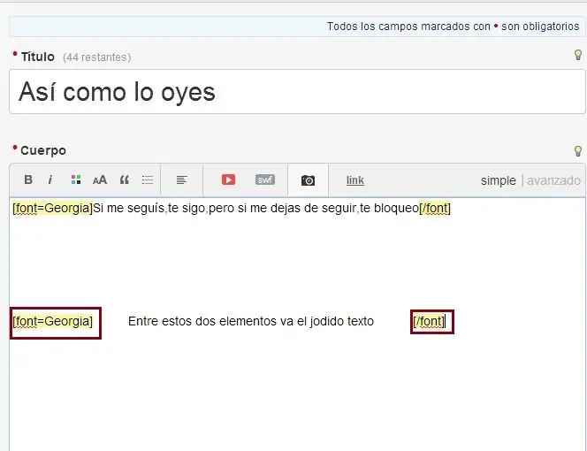Click the Título input field
The width and height of the screenshot is (587, 451).
[x=297, y=92]
